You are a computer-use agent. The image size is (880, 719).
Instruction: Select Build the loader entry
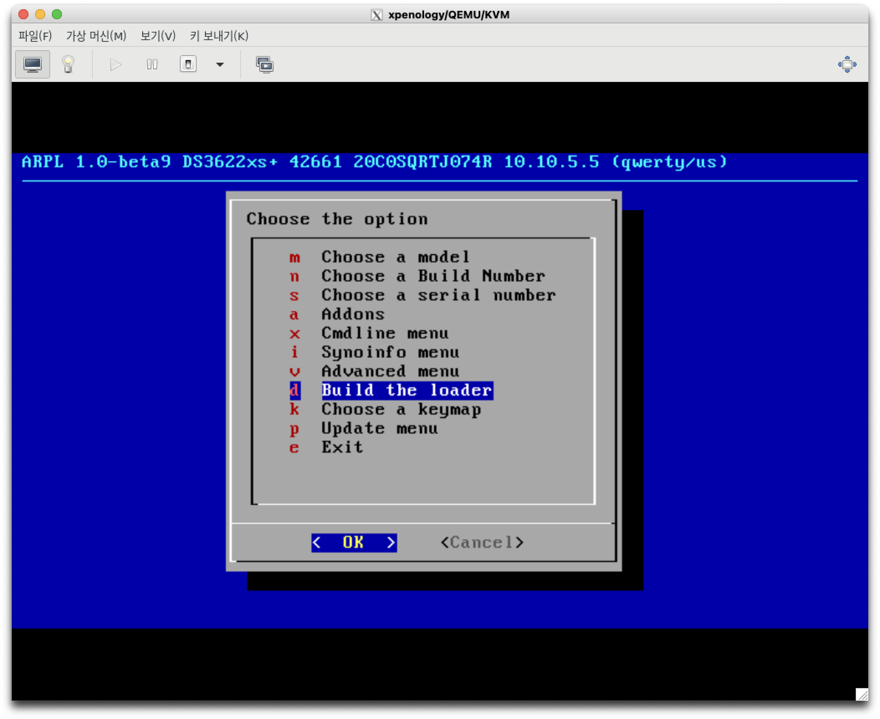coord(407,390)
